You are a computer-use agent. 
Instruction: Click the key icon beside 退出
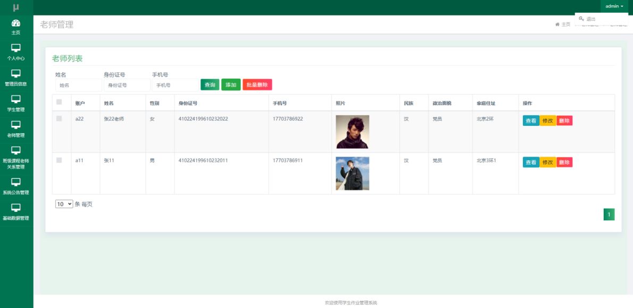(581, 19)
